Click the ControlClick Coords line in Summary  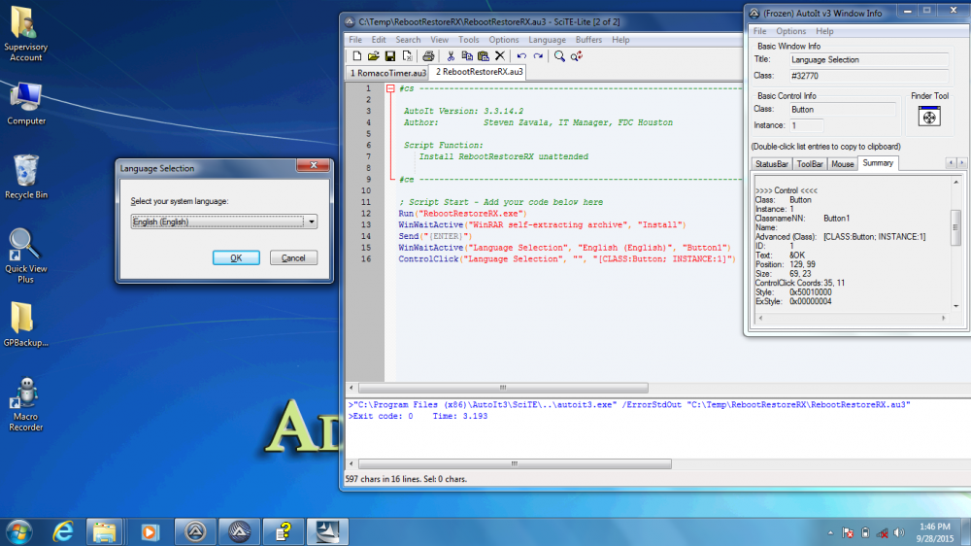pyautogui.click(x=799, y=283)
